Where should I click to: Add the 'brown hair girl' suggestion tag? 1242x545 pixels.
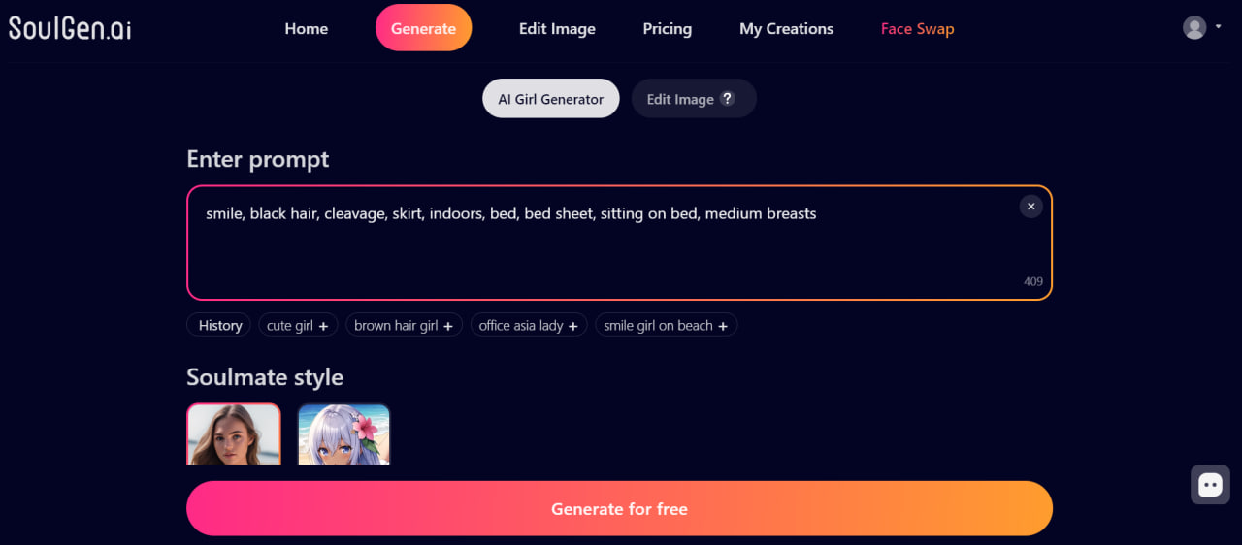[404, 325]
